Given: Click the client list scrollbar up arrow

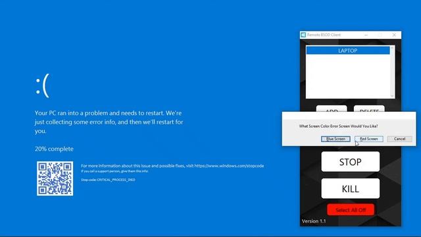Looking at the screenshot, I should pyautogui.click(x=392, y=48).
